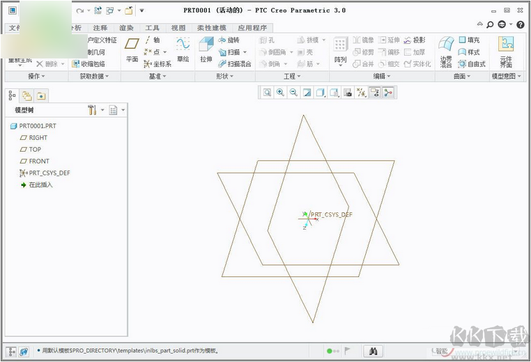Start the 拉伸 (Extrude) feature
Viewport: 531px width, 362px height.
pos(206,49)
